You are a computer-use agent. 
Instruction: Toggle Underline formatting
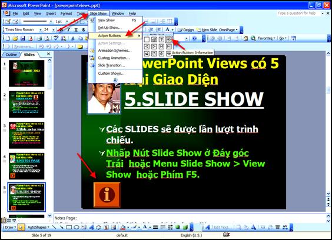[76, 30]
